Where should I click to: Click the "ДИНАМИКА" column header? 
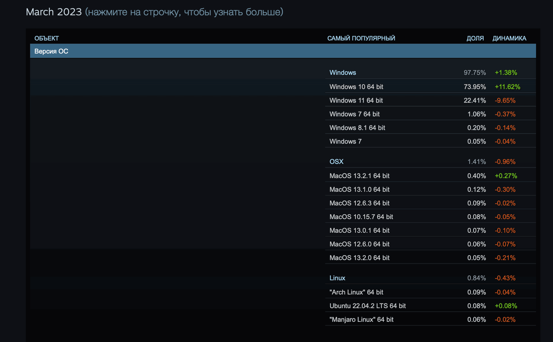coord(509,38)
